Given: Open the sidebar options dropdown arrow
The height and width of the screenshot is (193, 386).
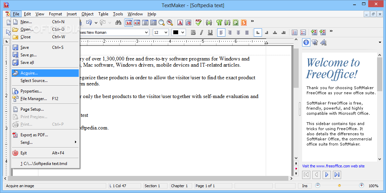Looking at the screenshot, I should [380, 42].
